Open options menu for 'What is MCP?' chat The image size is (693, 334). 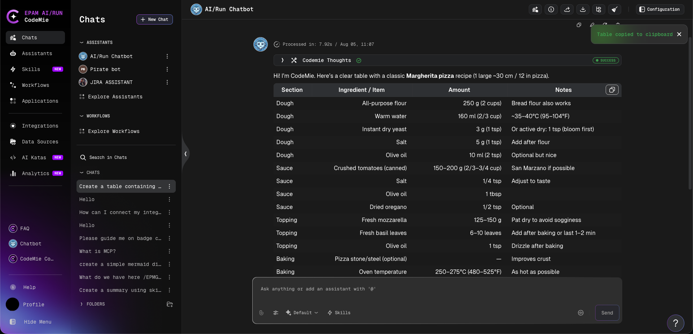(x=169, y=251)
